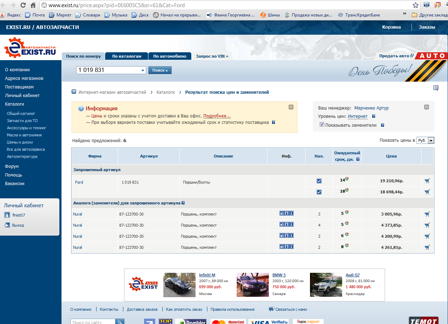This screenshot has width=448, height=324.
Task: Expand the hidden bookmarks chevron
Action: coord(404,14)
